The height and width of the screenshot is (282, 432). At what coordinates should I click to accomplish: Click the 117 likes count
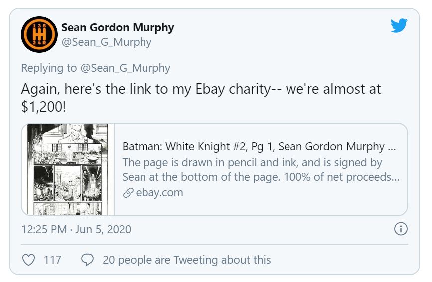(52, 260)
